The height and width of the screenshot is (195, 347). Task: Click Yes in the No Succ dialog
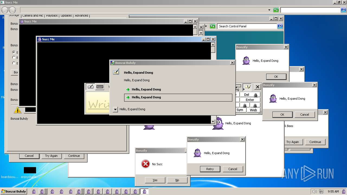tap(155, 180)
